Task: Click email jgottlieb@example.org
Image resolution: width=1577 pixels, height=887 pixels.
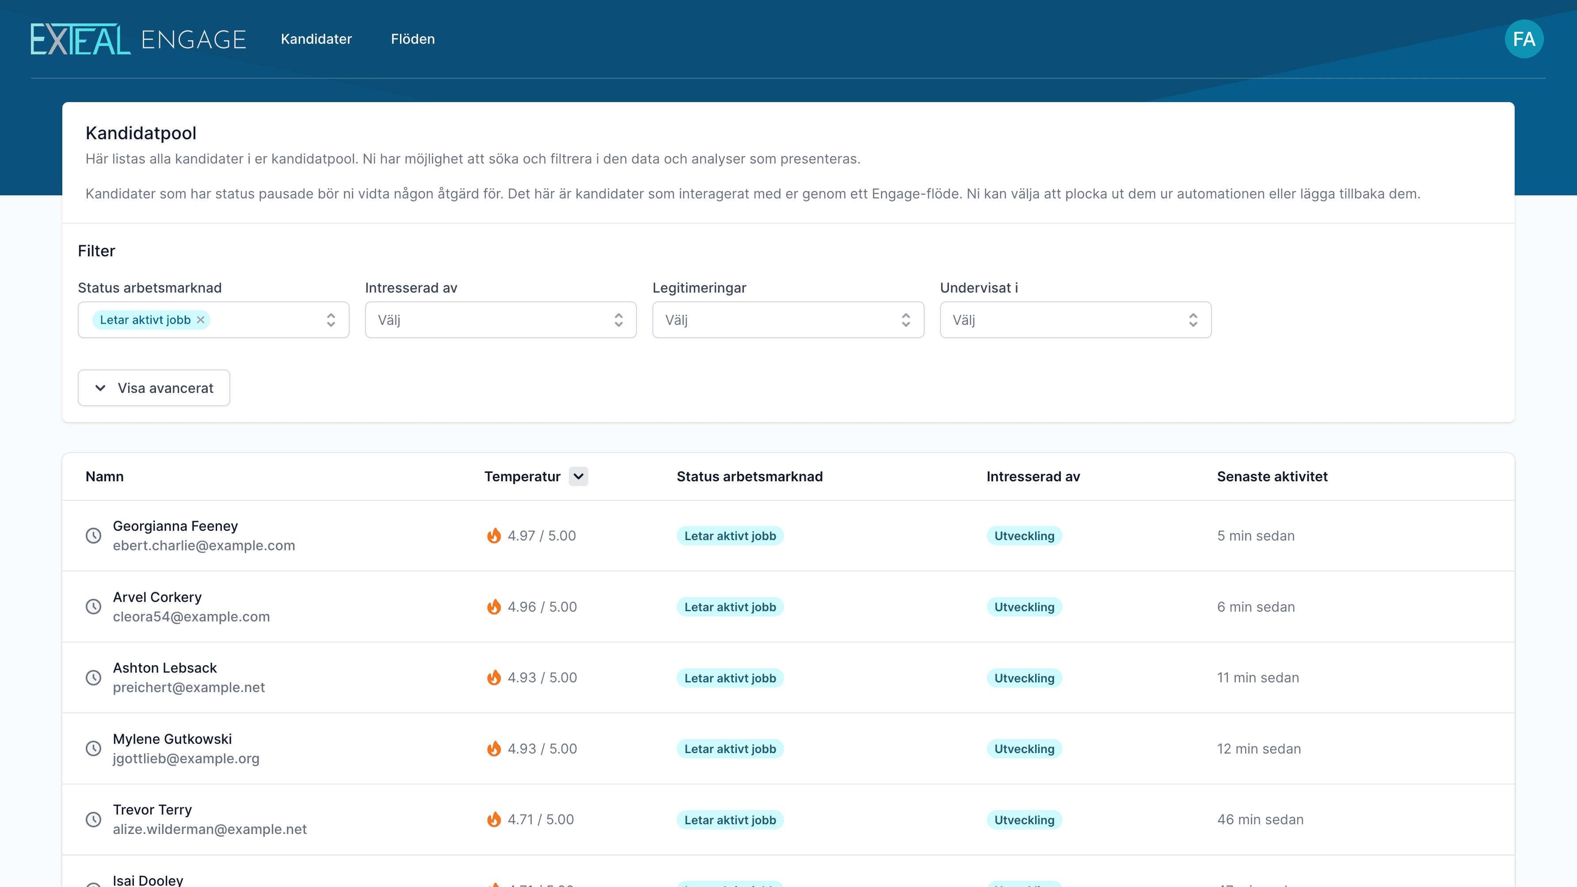Action: click(186, 758)
